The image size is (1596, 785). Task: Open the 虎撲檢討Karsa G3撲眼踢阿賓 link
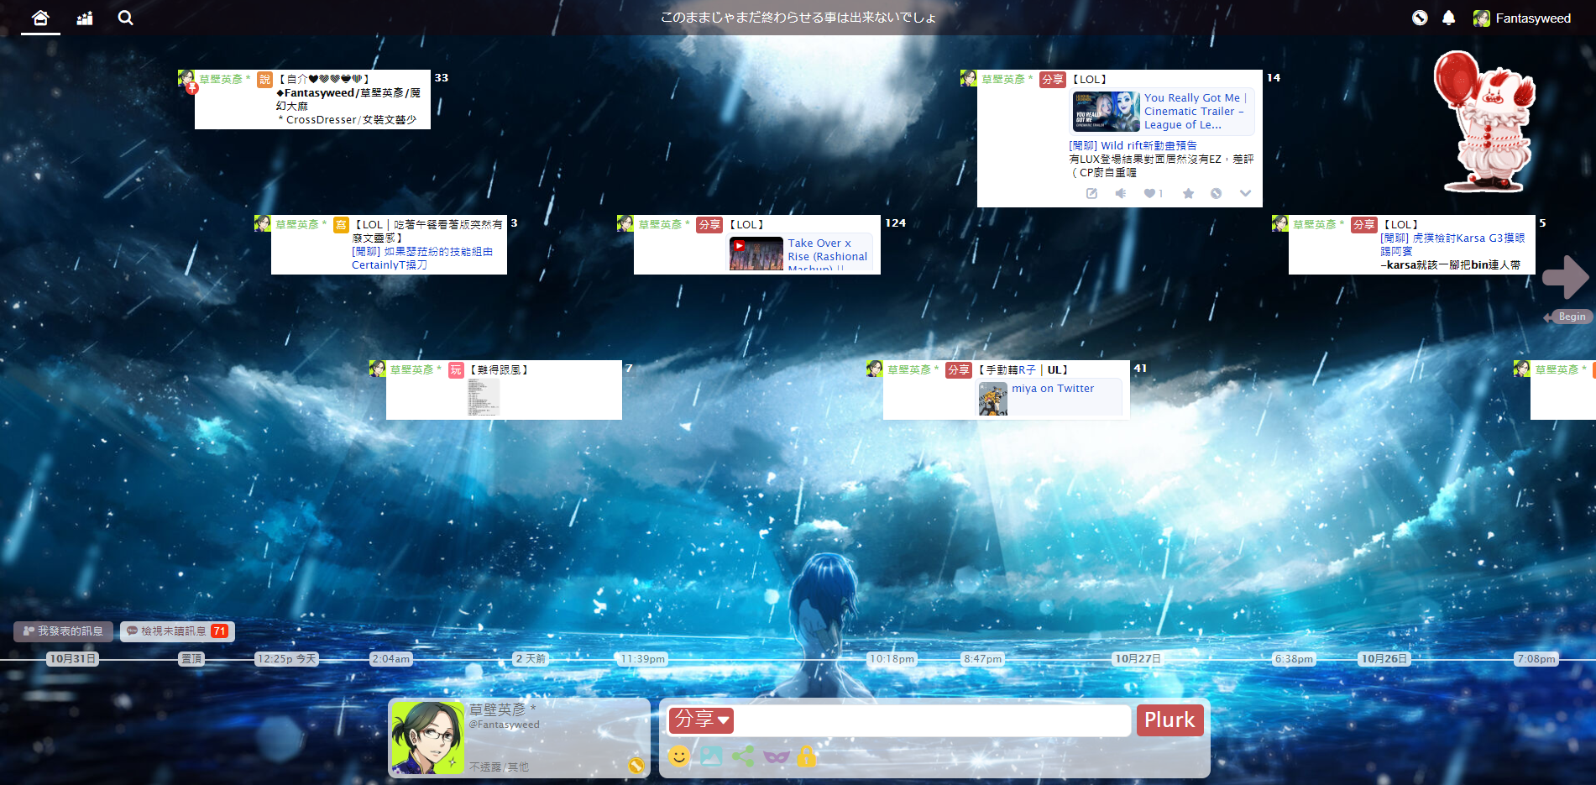(x=1452, y=244)
